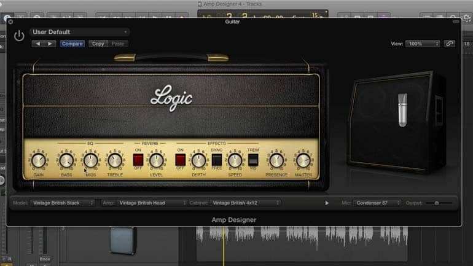The height and width of the screenshot is (266, 473).
Task: Adjust the Effects Speed knob
Action: pos(235,160)
